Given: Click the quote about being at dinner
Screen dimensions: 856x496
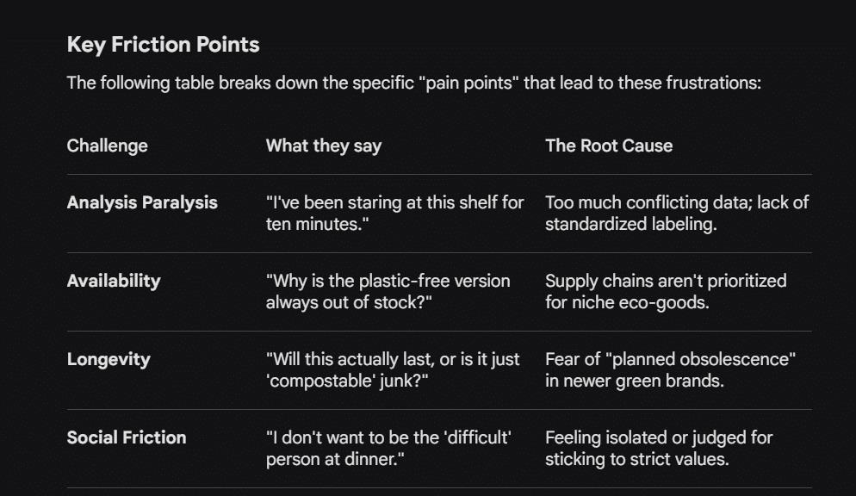Looking at the screenshot, I should click(388, 448).
